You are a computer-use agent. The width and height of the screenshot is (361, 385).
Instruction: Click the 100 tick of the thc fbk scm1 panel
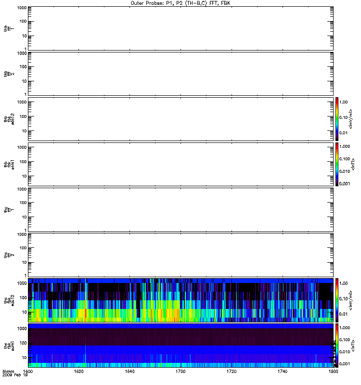point(23,343)
